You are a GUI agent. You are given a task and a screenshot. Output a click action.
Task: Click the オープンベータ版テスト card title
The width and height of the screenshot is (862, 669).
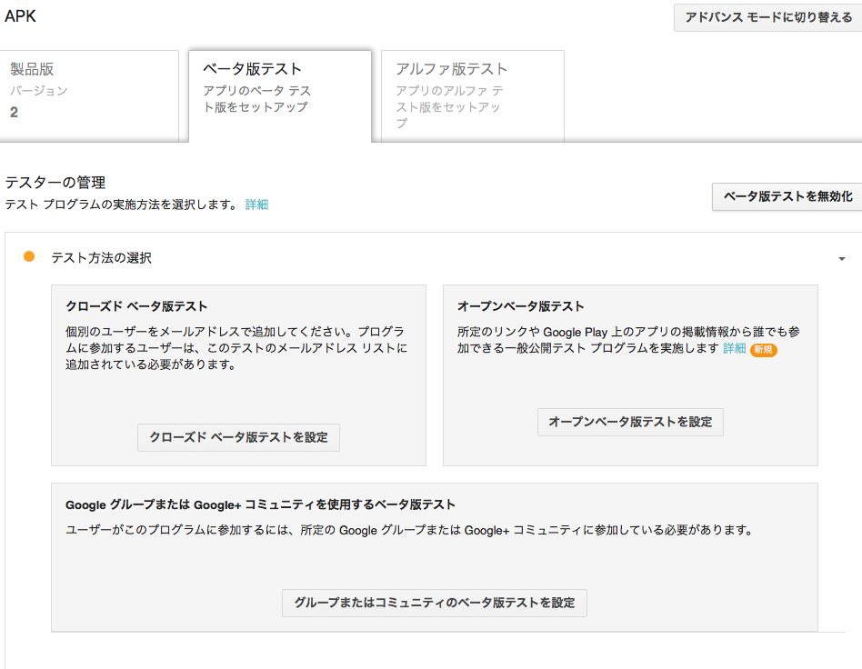(520, 306)
